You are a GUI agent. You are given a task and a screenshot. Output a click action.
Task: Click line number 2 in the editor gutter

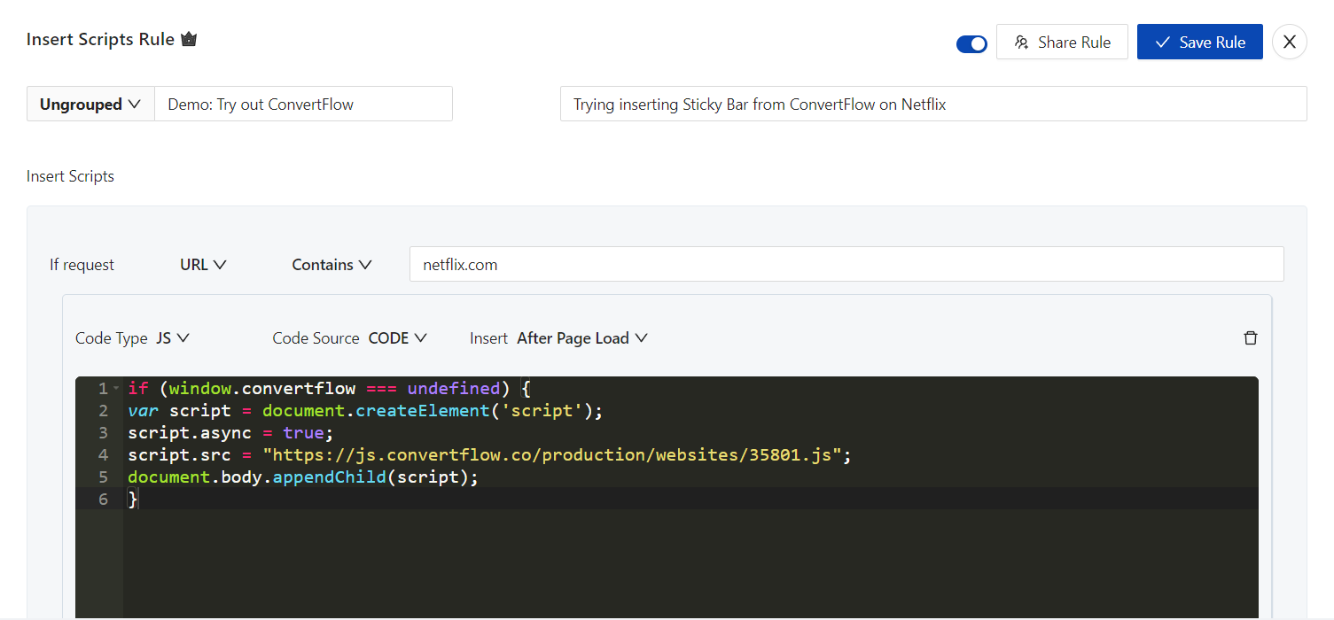(104, 411)
